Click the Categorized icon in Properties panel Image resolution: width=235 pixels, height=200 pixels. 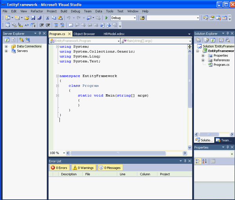(199, 161)
